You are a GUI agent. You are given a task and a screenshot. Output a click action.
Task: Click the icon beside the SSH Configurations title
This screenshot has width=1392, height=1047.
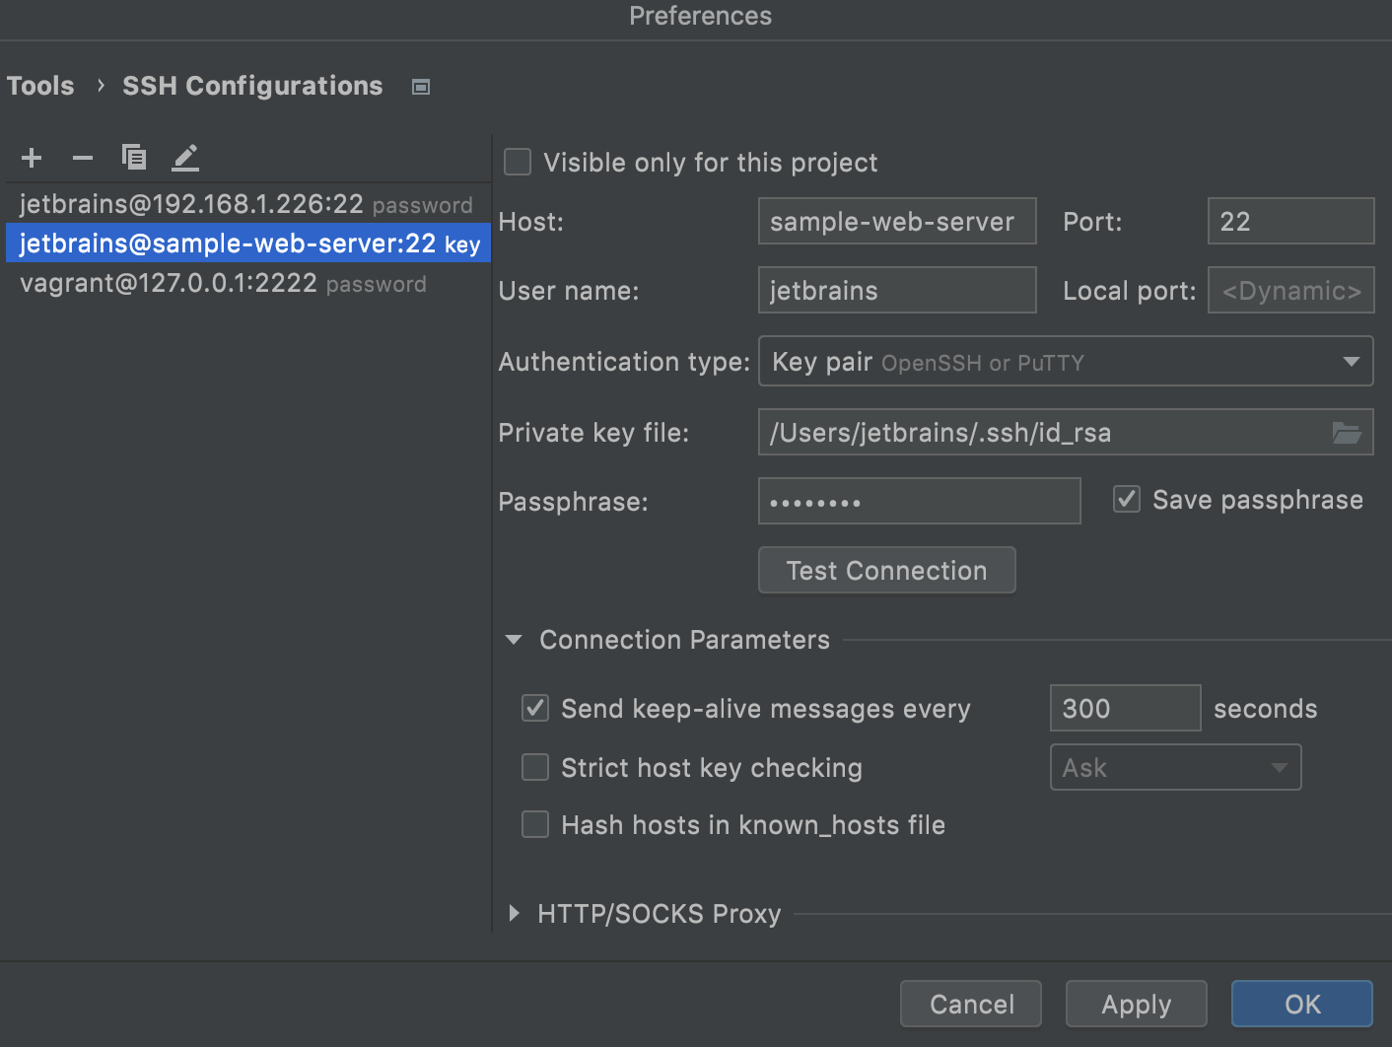tap(420, 86)
